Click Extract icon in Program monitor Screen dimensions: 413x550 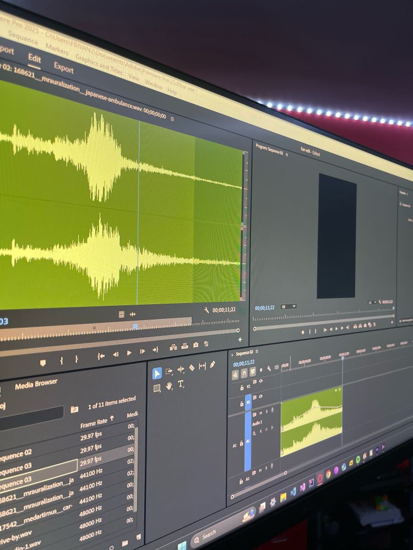click(x=360, y=326)
